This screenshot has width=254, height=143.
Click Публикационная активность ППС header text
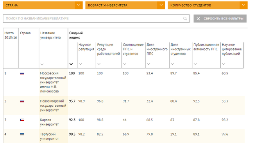tap(206, 47)
